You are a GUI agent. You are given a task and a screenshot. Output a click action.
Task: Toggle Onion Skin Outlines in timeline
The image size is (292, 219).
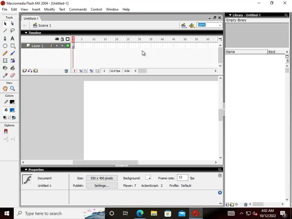(x=85, y=71)
